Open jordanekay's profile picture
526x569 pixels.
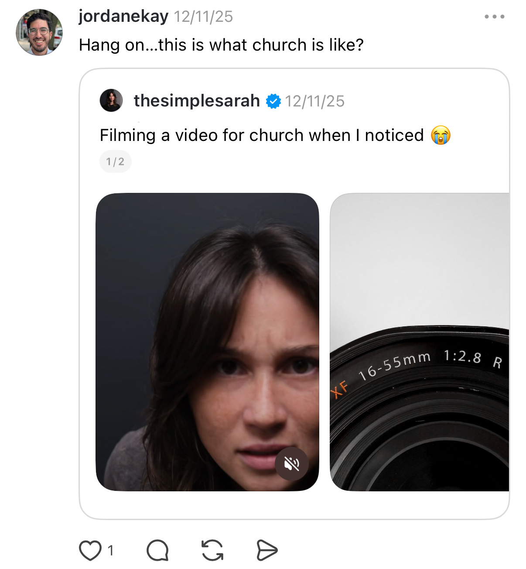tap(39, 33)
